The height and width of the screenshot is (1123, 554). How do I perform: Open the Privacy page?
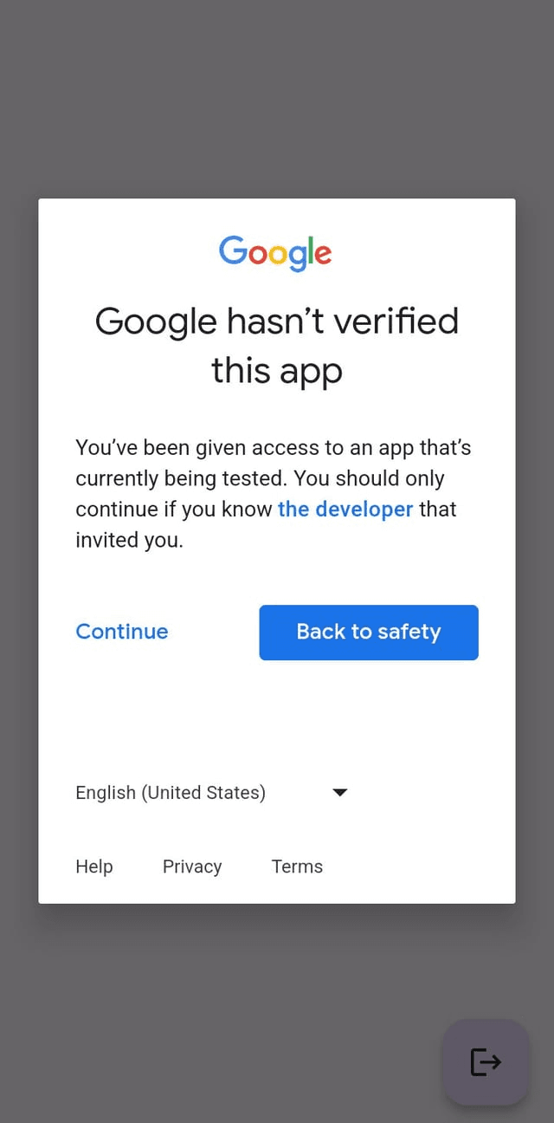(x=191, y=867)
